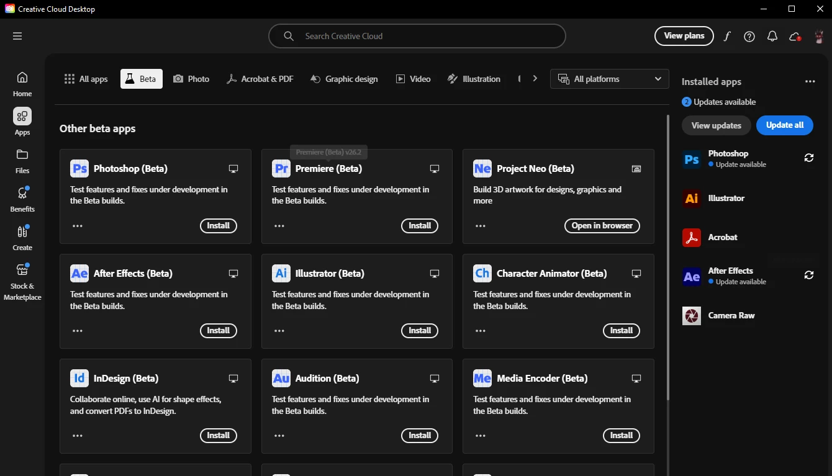
Task: Open Create in left sidebar
Action: pyautogui.click(x=22, y=238)
